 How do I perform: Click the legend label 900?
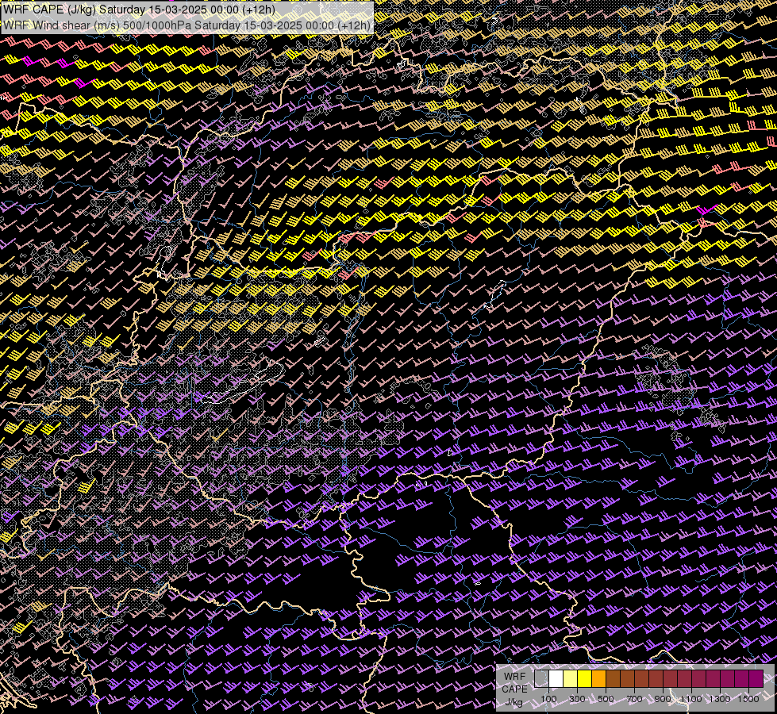(663, 699)
